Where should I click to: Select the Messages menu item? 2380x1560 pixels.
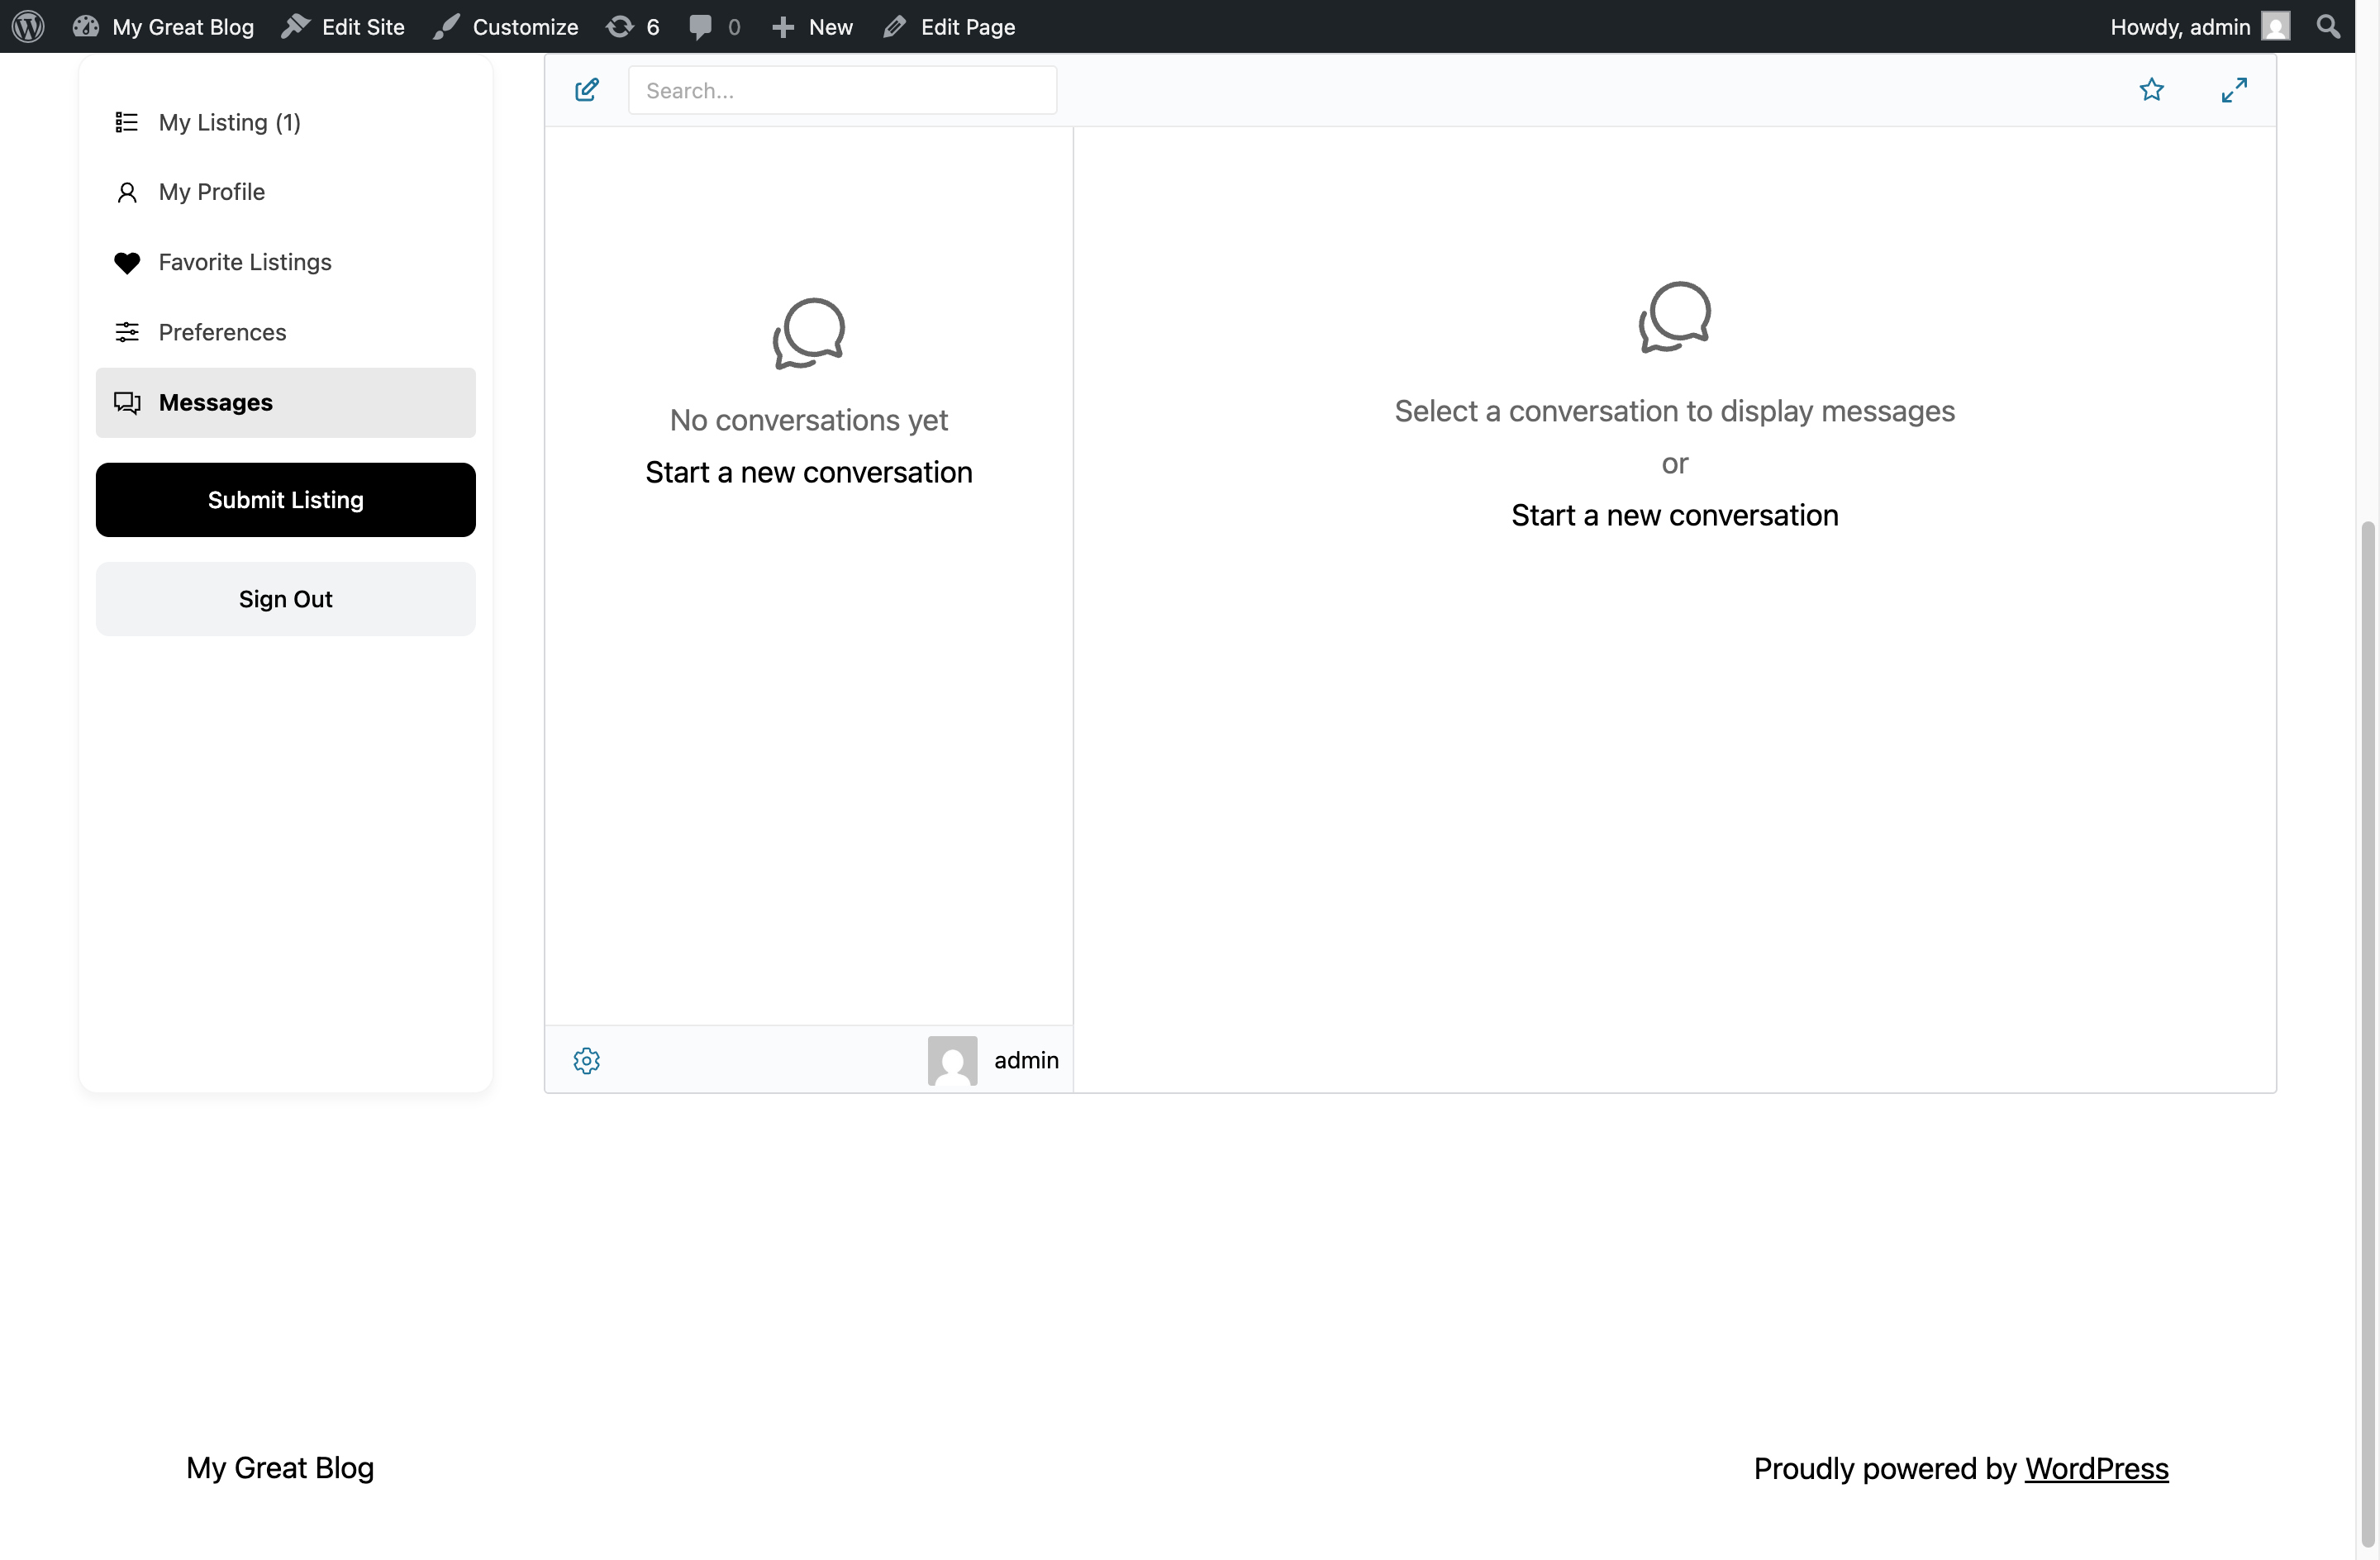coord(286,402)
